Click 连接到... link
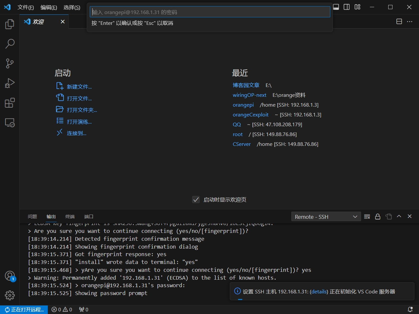 77,133
